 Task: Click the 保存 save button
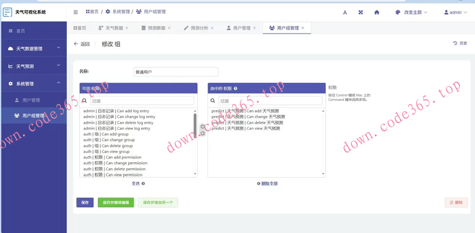coord(85,202)
